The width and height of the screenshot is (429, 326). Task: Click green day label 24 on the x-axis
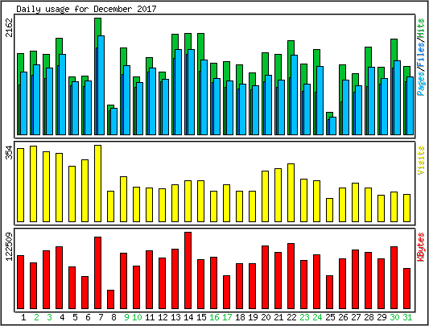pos(317,317)
